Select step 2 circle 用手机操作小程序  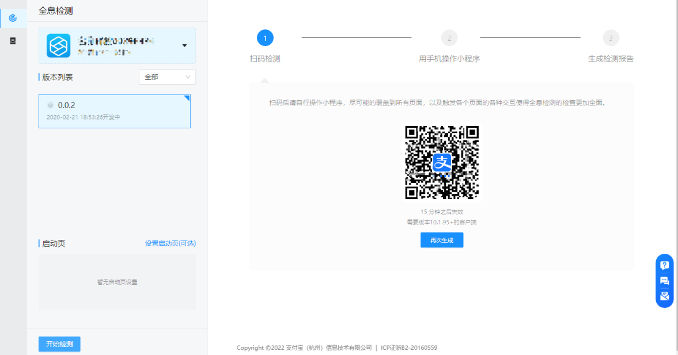pyautogui.click(x=449, y=38)
